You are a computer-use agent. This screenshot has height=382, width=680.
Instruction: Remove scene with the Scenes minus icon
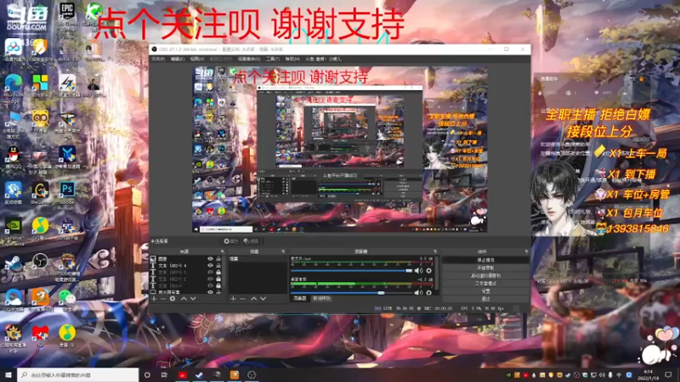click(242, 299)
